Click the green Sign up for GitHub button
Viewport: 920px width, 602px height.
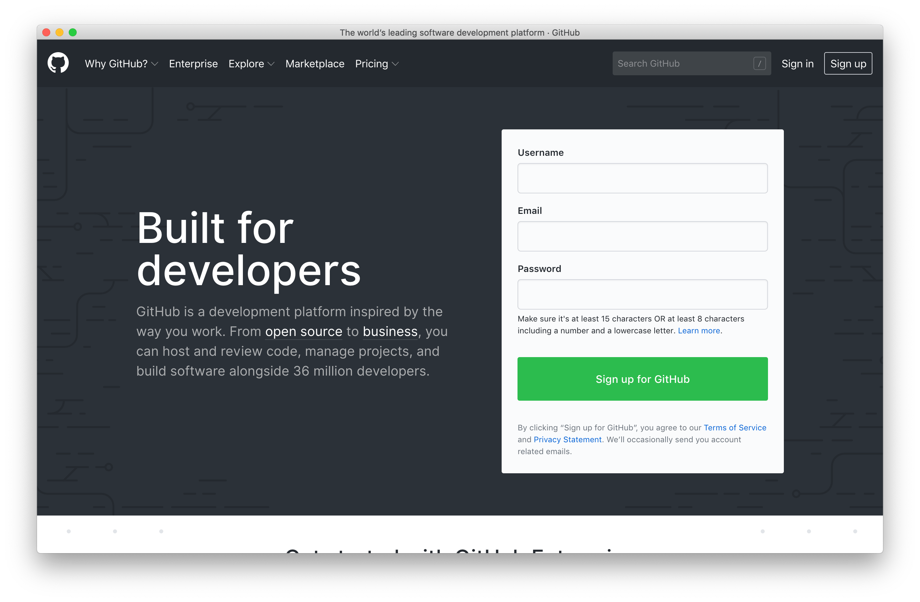click(642, 379)
